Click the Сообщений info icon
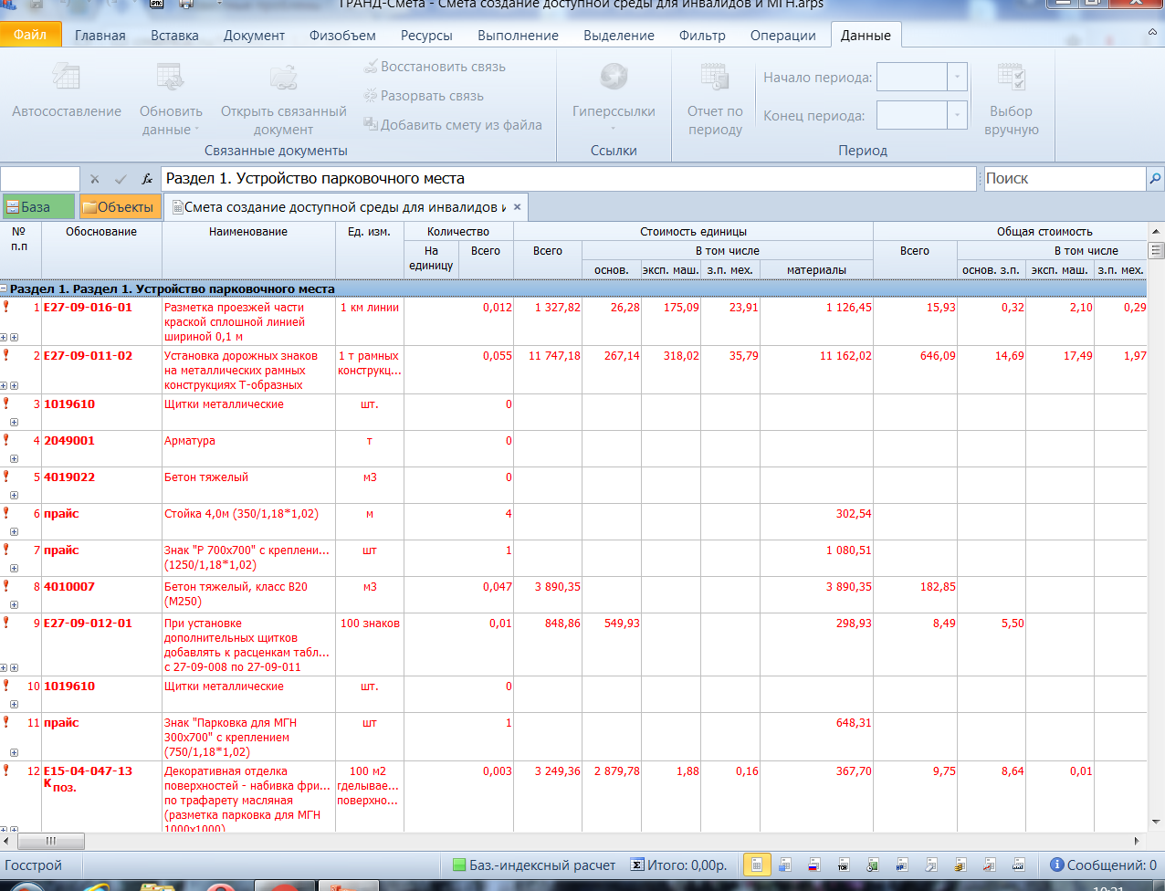Screen dimensions: 1165x891 (1056, 865)
